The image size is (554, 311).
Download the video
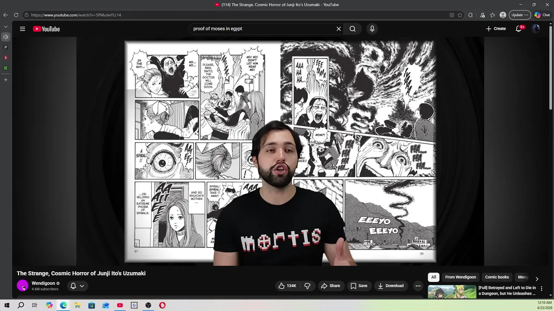click(391, 286)
